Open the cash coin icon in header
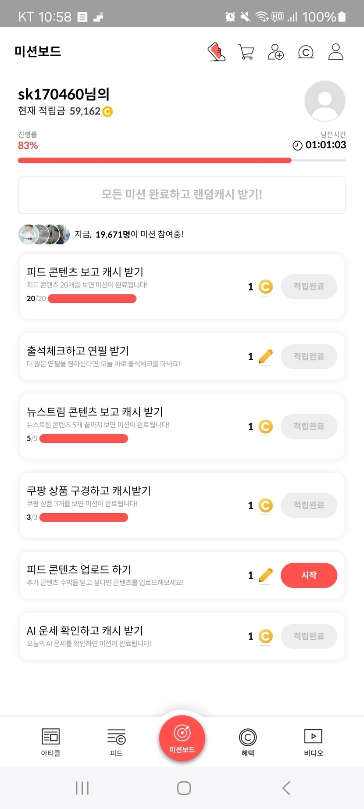364x809 pixels. (x=306, y=52)
